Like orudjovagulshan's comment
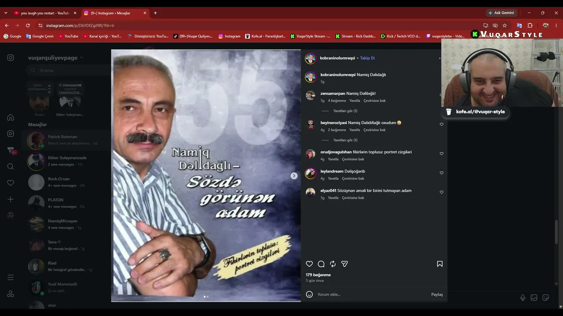 pyautogui.click(x=441, y=154)
